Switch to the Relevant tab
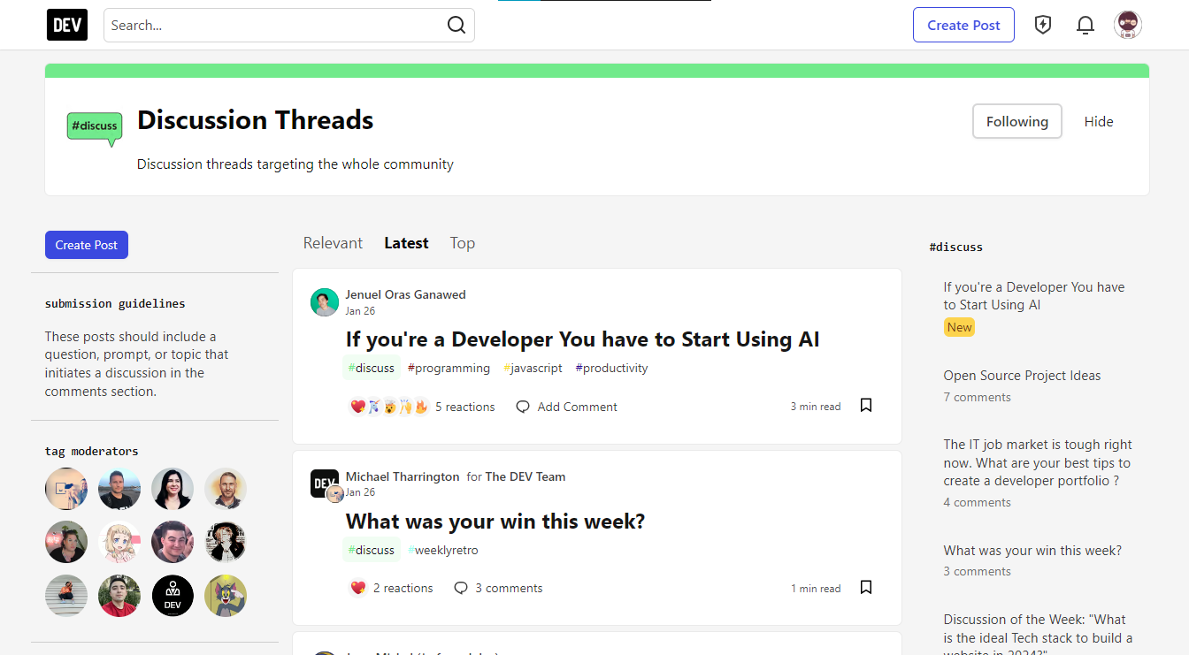 (x=333, y=243)
